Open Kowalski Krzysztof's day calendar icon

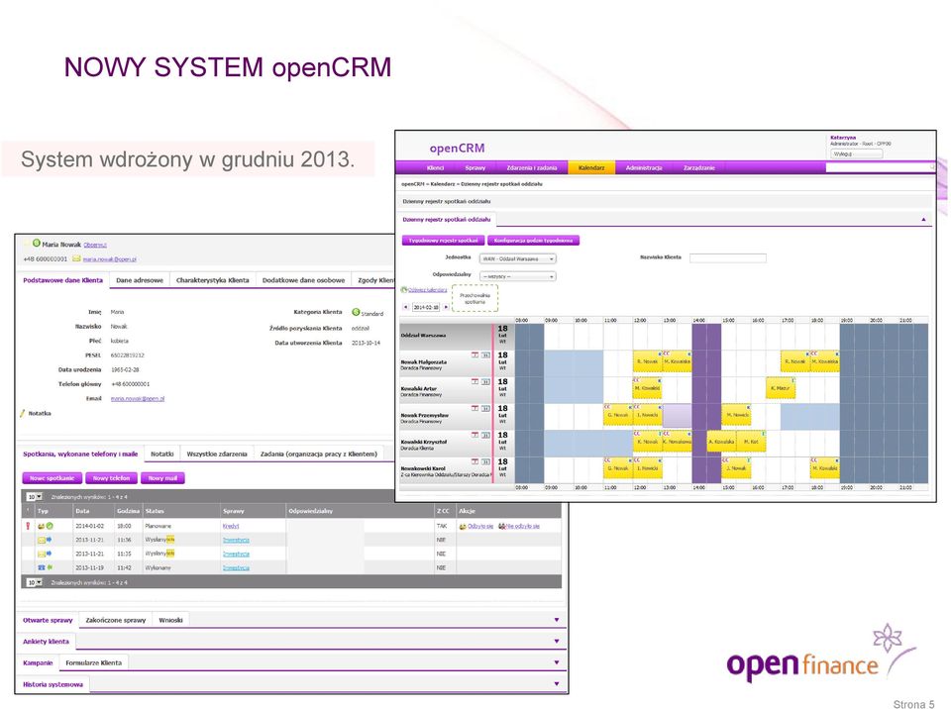point(475,435)
